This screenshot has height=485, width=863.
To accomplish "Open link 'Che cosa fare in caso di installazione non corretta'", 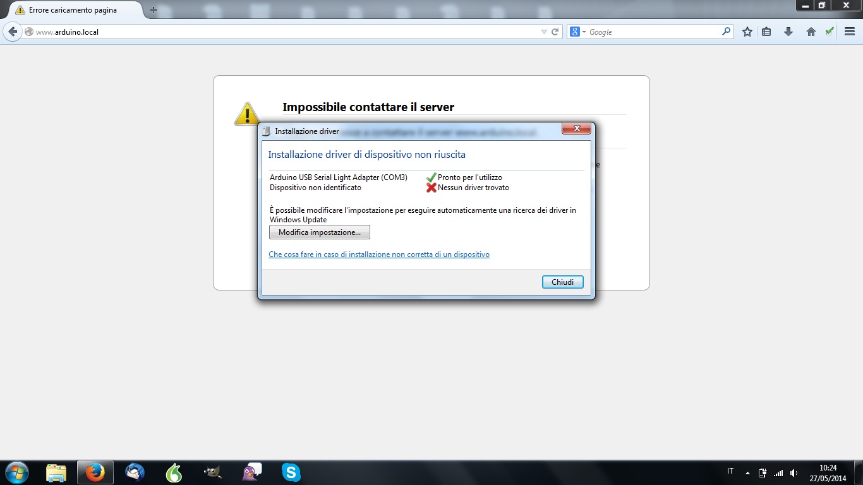I will 379,254.
